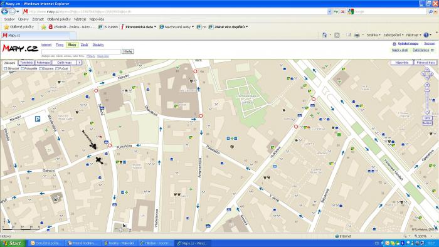439x247 pixels.
Task: Enable the Stínování checkbox
Action: (5, 68)
